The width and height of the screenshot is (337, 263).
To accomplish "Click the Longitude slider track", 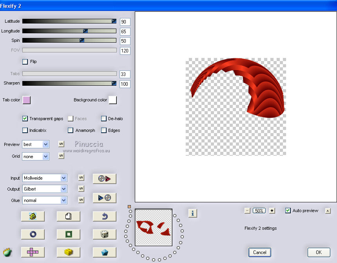I will click(69, 31).
